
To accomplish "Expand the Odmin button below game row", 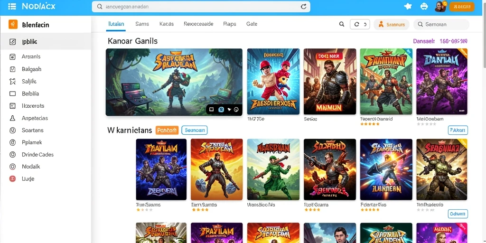I will pos(458,214).
